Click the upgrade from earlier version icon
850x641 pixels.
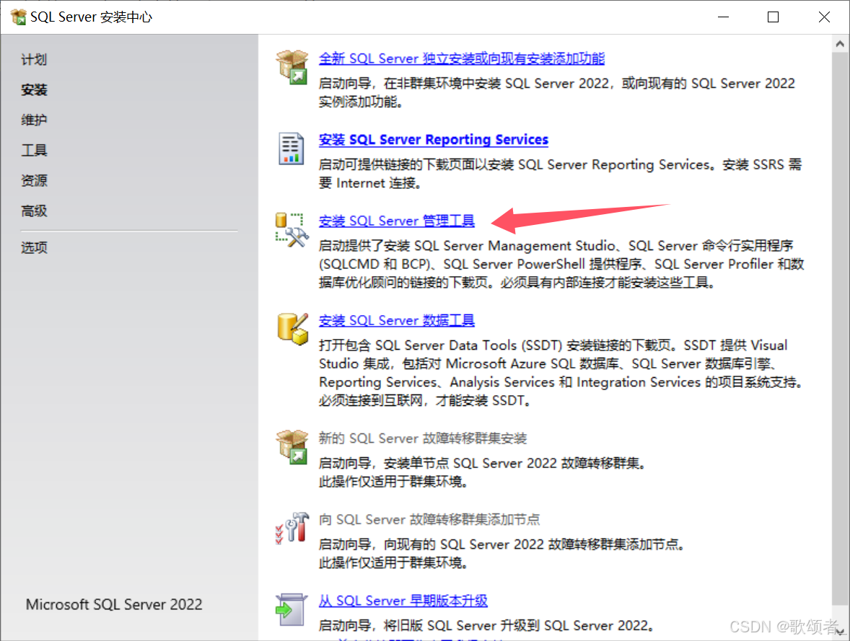[291, 609]
